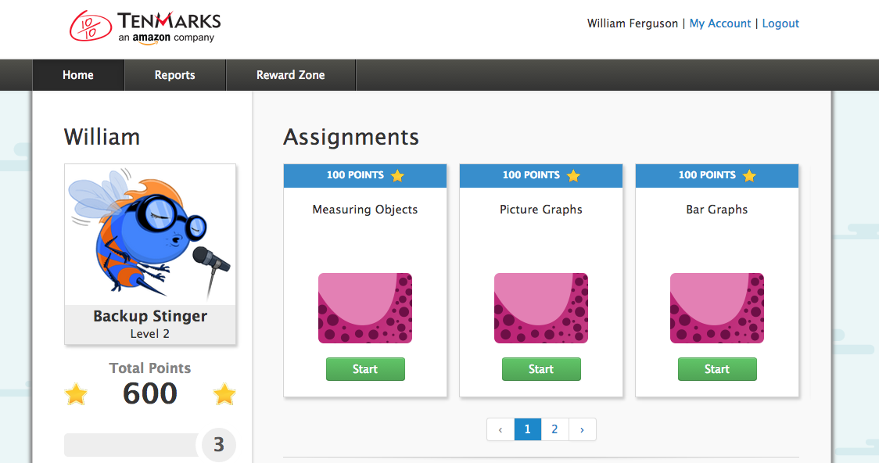Click the level 3 progress badge

(x=219, y=445)
